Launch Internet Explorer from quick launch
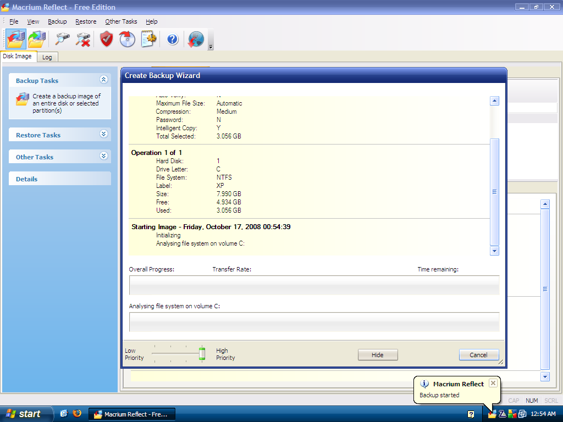563x422 pixels. pos(64,414)
